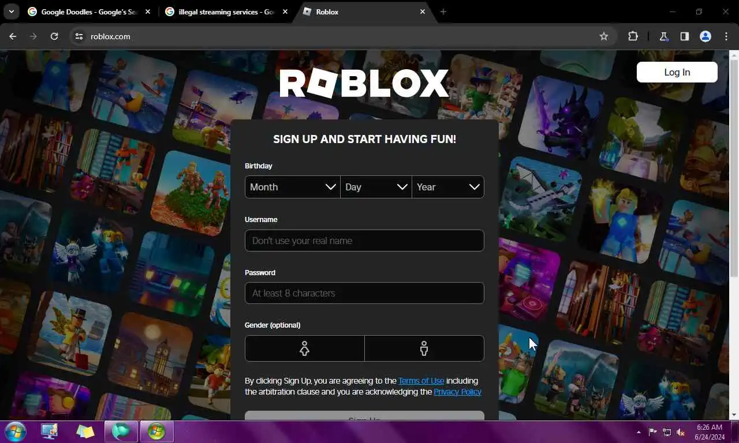
Task: Click the Action Center flag icon
Action: pos(652,432)
